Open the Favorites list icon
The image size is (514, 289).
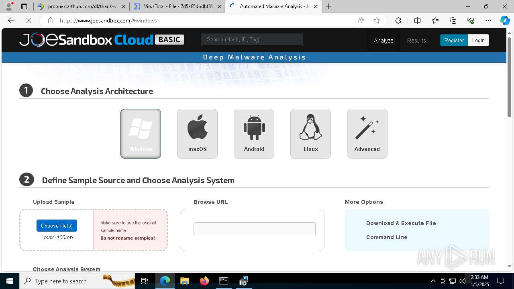coord(435,20)
